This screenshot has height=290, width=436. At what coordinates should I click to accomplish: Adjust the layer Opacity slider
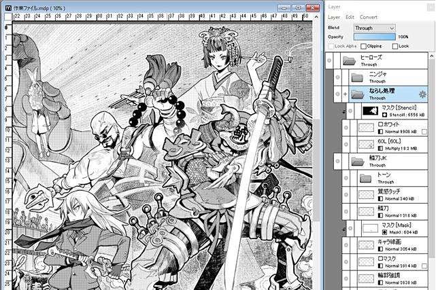[x=374, y=37]
